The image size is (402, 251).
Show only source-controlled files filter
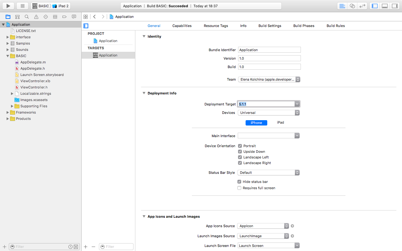click(x=76, y=247)
